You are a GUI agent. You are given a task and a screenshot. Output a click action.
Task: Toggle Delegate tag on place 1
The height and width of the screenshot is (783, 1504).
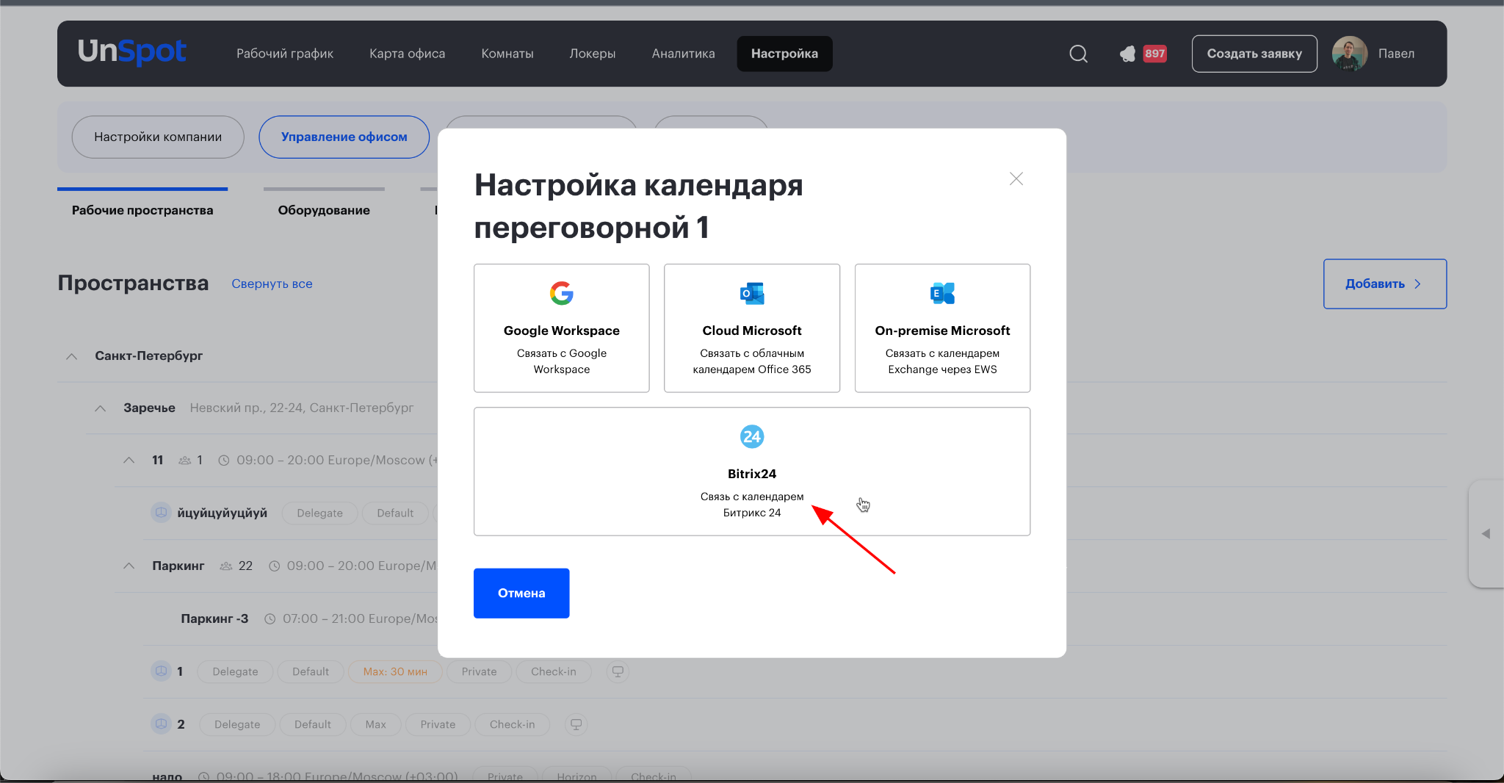click(236, 672)
